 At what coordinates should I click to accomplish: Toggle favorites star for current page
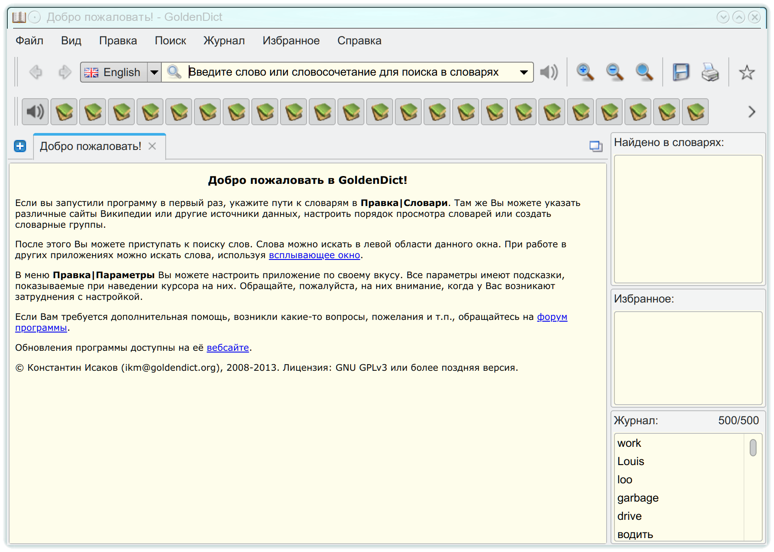(x=747, y=72)
